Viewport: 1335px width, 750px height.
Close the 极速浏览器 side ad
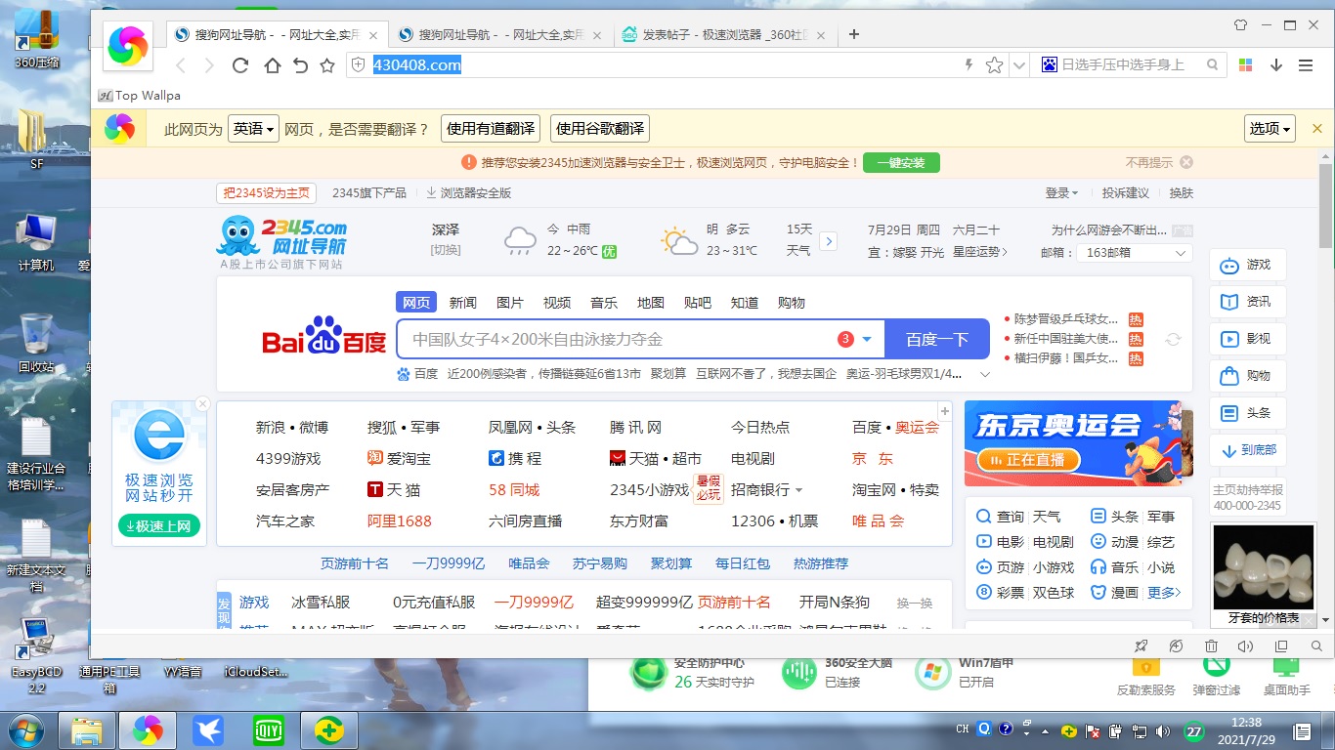(202, 403)
